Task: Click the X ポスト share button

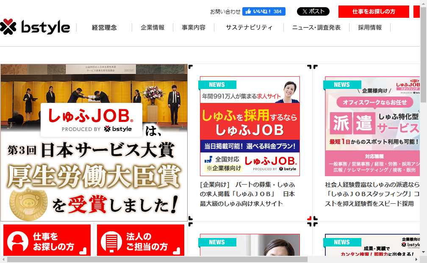Action: [313, 11]
